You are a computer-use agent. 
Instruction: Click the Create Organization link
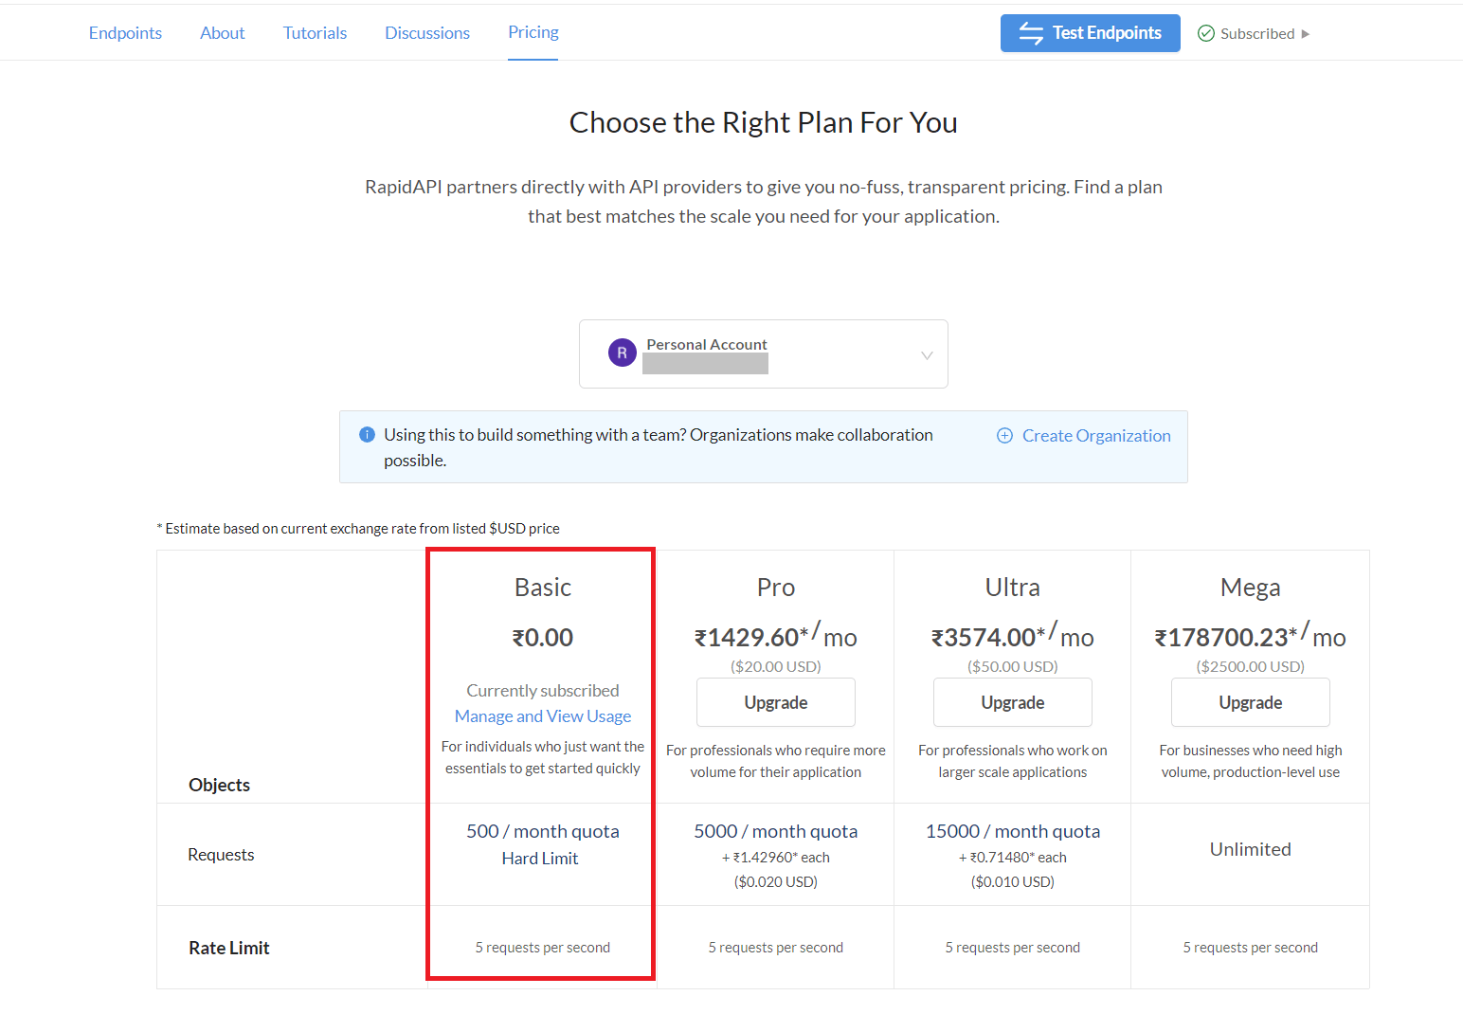1096,436
